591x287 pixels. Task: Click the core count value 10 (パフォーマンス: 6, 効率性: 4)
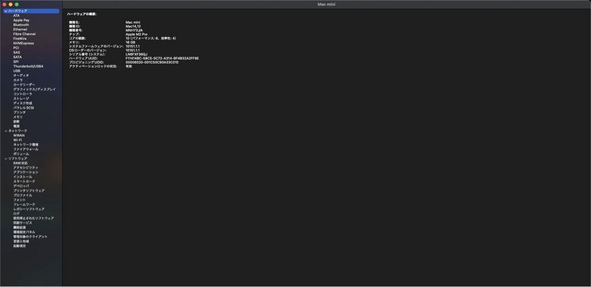coord(151,38)
